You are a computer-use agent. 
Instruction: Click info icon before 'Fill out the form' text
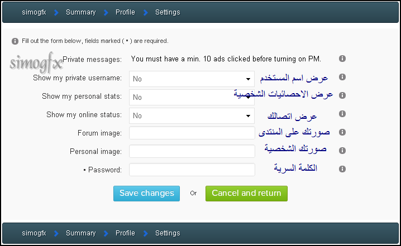(15, 41)
